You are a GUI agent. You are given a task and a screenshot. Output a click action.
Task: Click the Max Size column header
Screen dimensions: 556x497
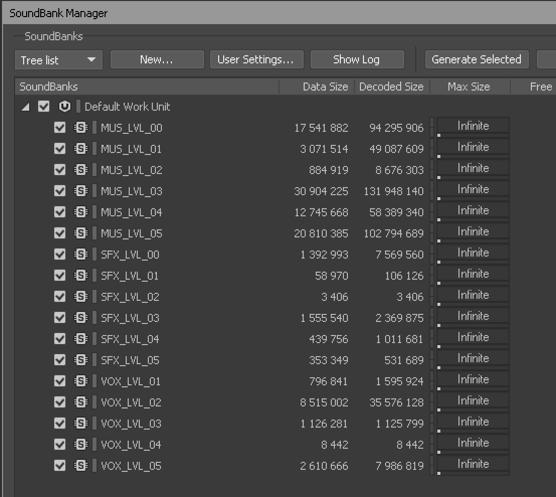pos(470,87)
